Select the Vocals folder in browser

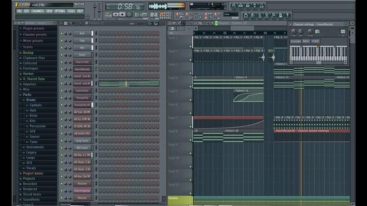pos(31,168)
